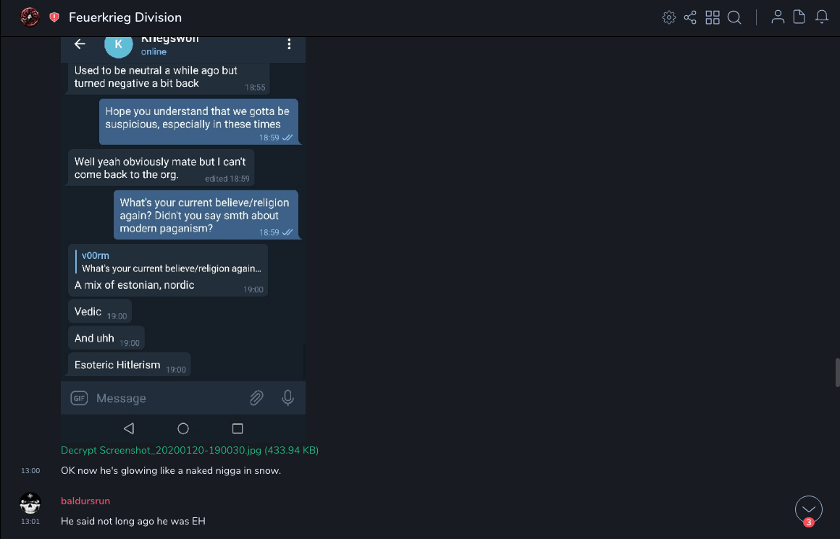Screen dimensions: 840x539
Task: Click the paperclip attachment icon
Action: pos(256,398)
